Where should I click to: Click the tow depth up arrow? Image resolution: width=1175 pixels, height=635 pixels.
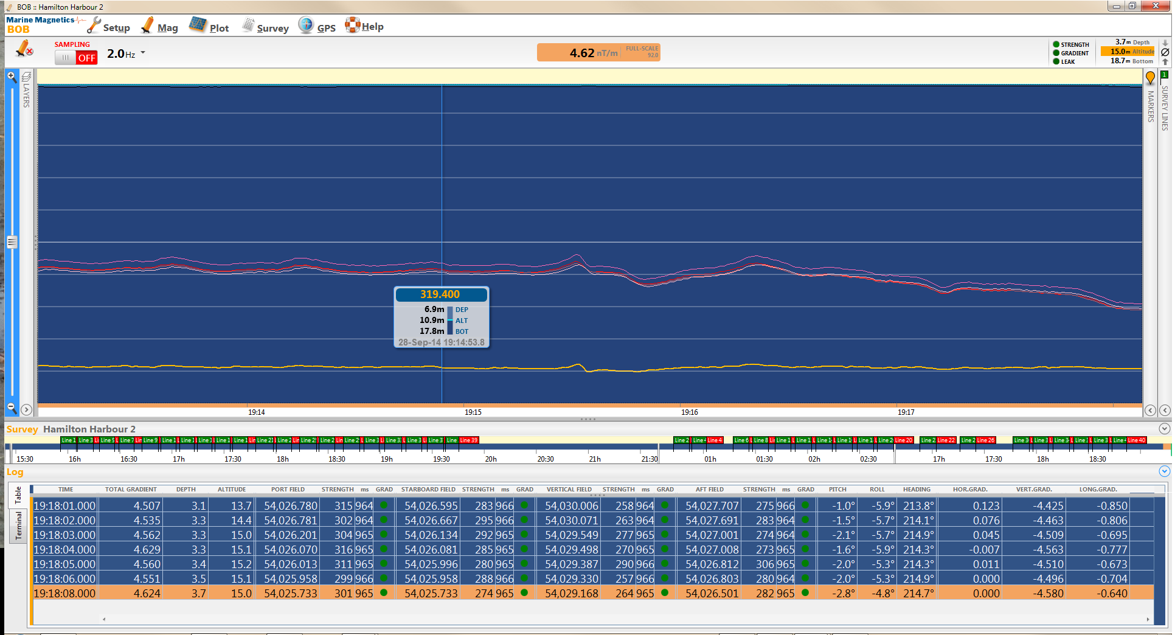pyautogui.click(x=1165, y=61)
